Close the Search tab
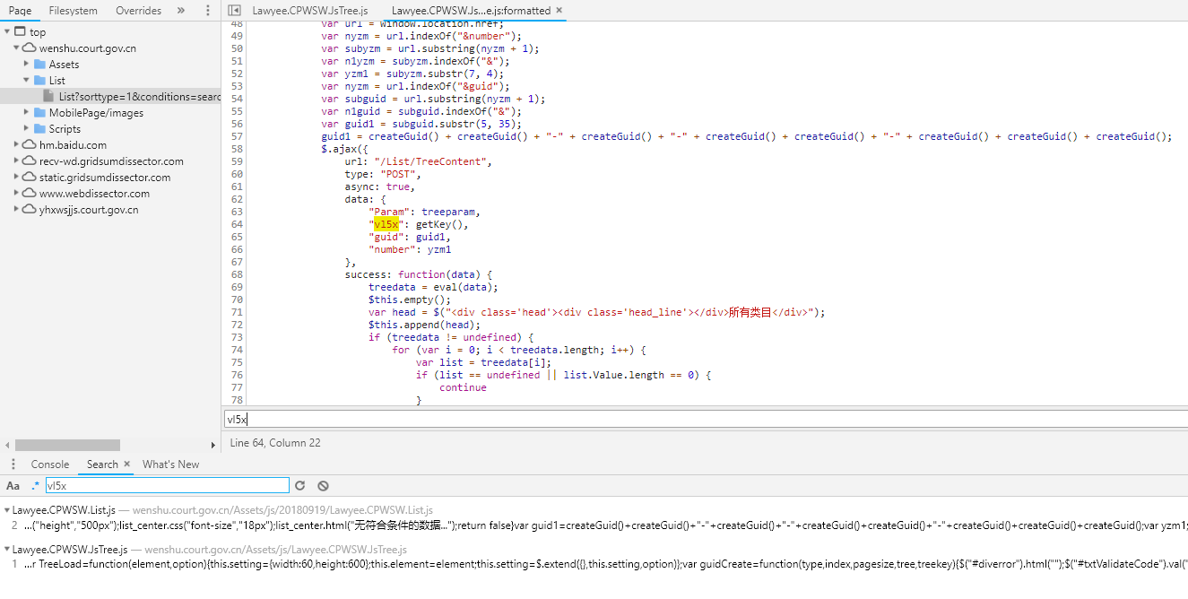This screenshot has width=1188, height=599. click(x=126, y=464)
